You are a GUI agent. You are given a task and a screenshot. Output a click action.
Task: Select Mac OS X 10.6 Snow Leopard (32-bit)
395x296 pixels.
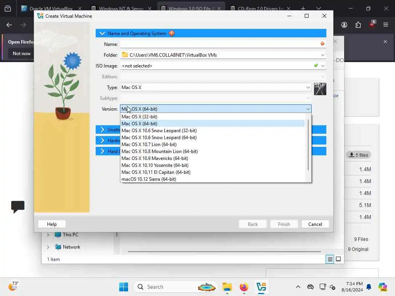(213, 130)
